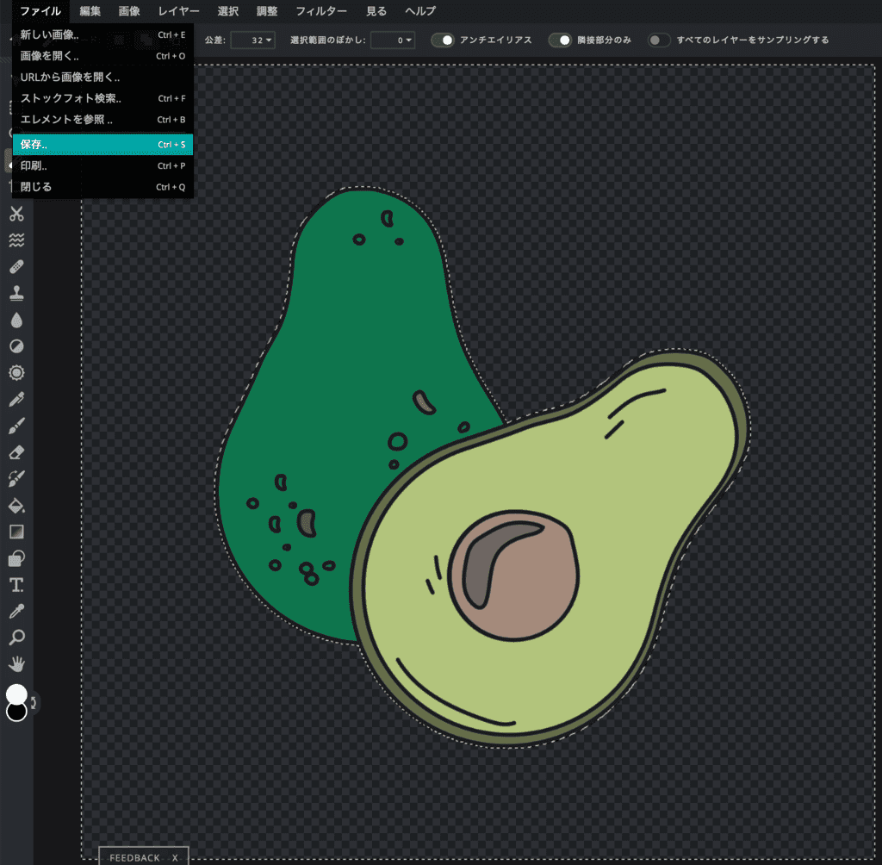Open the 選択範囲のぼかし value dropdown
882x865 pixels.
pyautogui.click(x=392, y=40)
